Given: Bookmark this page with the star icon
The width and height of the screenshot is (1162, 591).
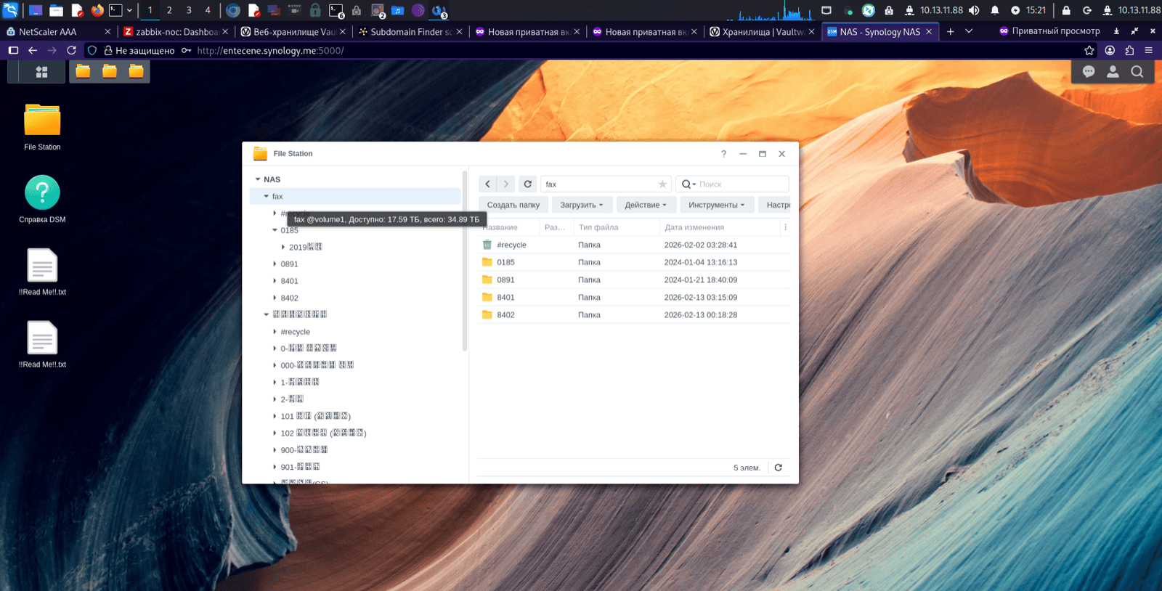Looking at the screenshot, I should [x=1089, y=50].
